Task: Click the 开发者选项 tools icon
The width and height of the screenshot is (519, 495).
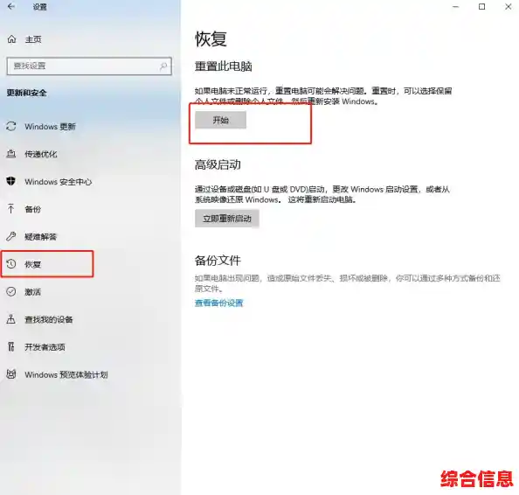Action: click(x=11, y=346)
